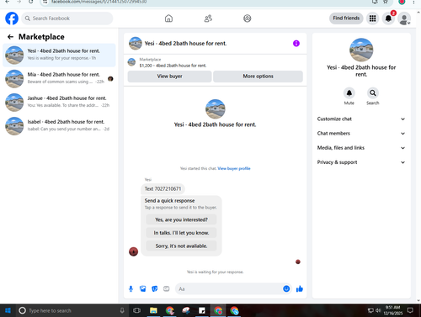Click the View buyer button
The height and width of the screenshot is (317, 421).
pos(169,77)
